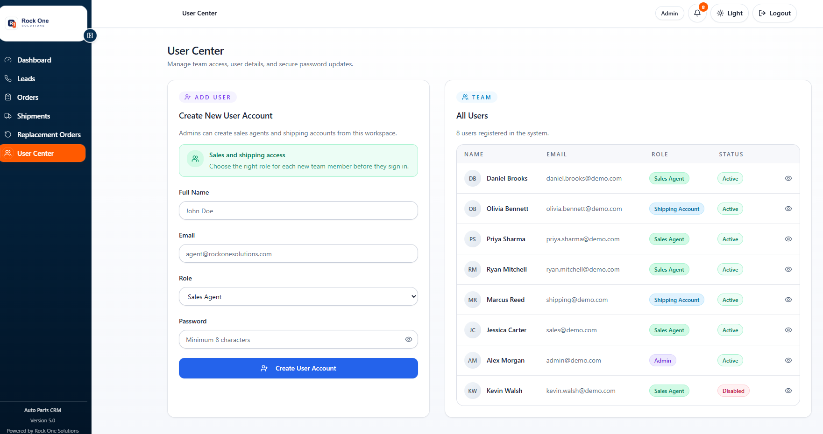
Task: Click the NAME column header
Action: click(x=474, y=154)
